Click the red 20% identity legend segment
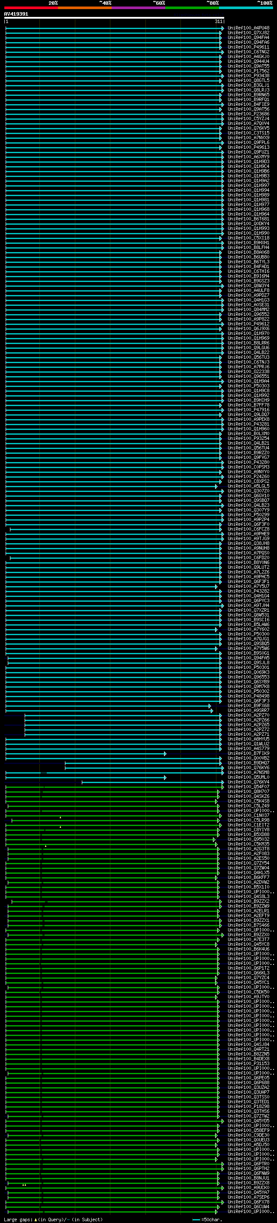 click(x=31, y=8)
